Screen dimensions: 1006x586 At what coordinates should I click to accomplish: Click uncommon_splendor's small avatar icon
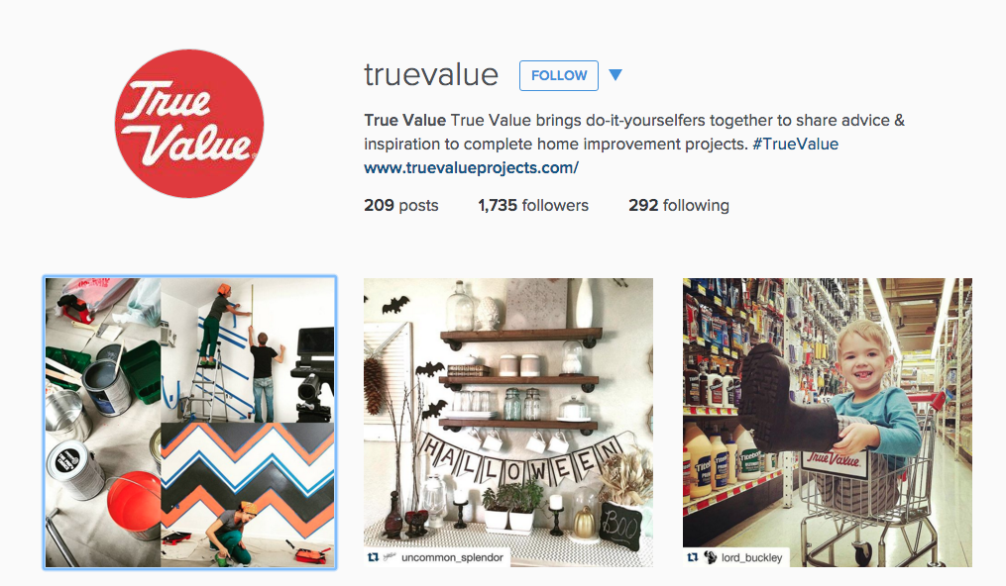click(390, 558)
